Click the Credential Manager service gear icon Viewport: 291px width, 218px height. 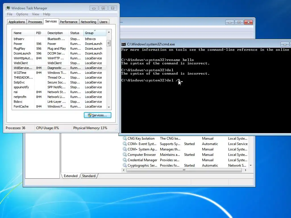tap(125, 160)
